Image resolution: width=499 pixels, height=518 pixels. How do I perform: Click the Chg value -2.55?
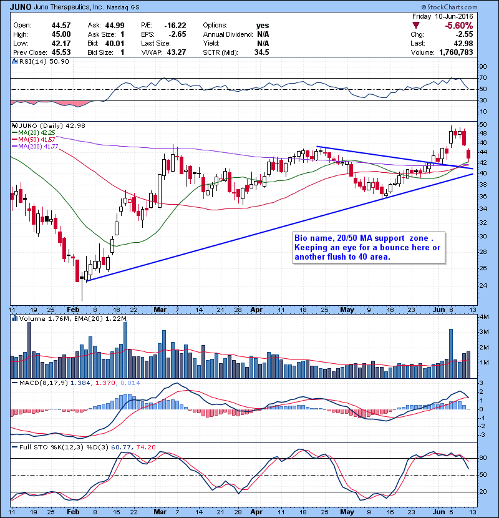(464, 34)
